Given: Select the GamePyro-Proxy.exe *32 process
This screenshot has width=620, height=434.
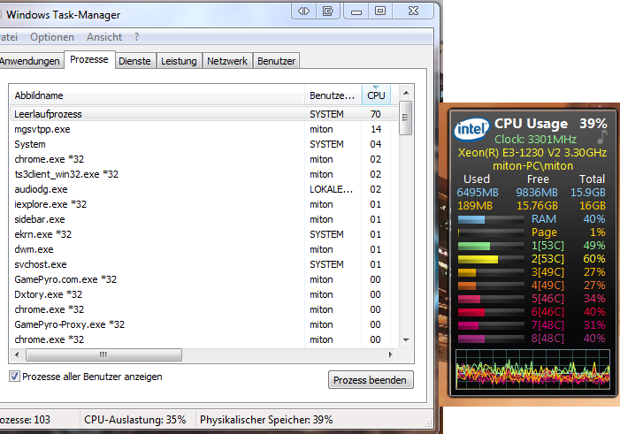Looking at the screenshot, I should [x=203, y=324].
